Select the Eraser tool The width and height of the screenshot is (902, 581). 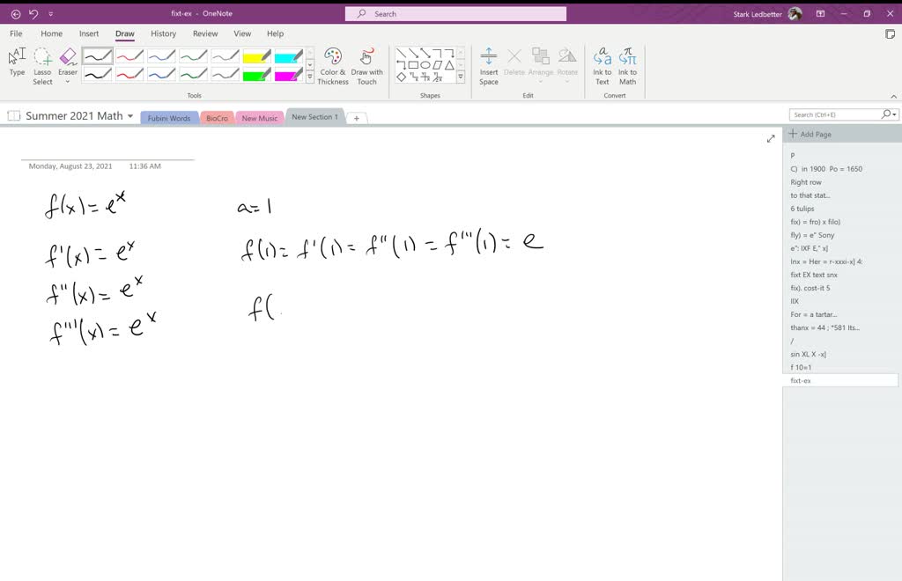(68, 56)
